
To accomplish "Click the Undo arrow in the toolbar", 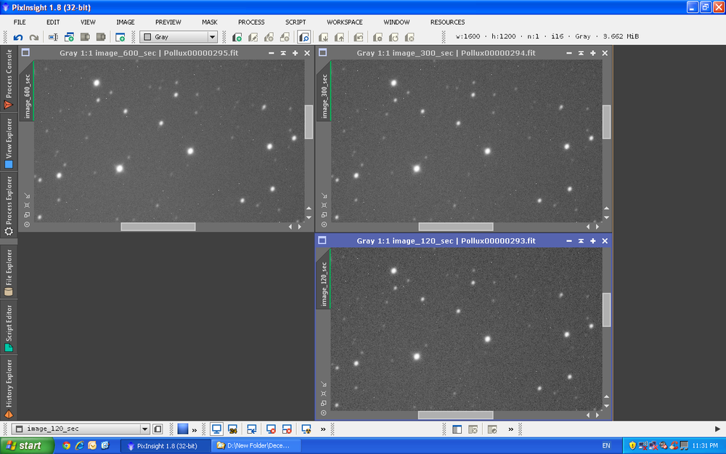I will point(18,37).
